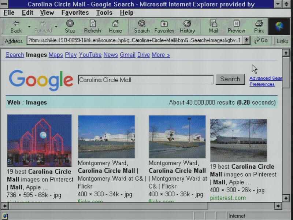Open the Drive link

(x=144, y=55)
